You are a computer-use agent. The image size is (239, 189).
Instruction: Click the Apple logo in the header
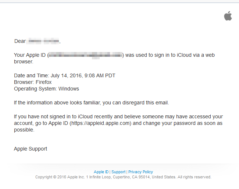(x=228, y=16)
